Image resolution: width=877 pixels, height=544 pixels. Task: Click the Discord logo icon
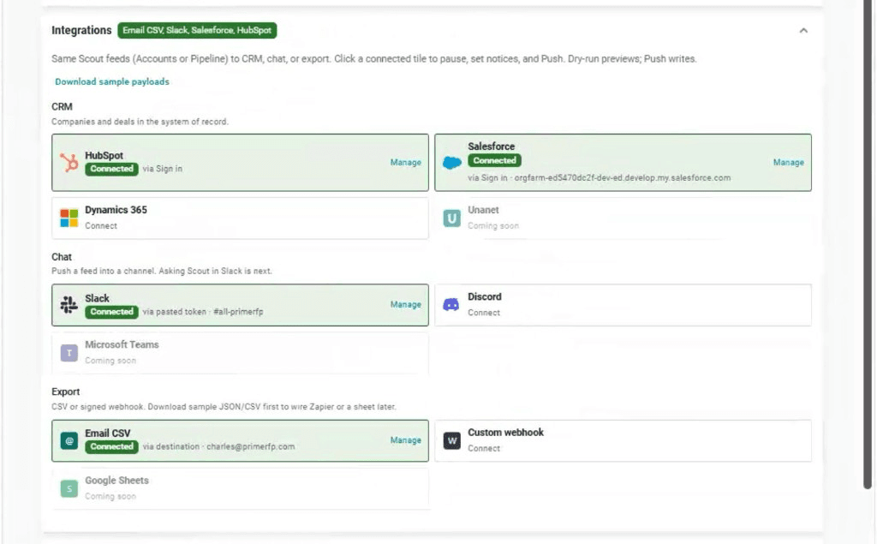(451, 304)
